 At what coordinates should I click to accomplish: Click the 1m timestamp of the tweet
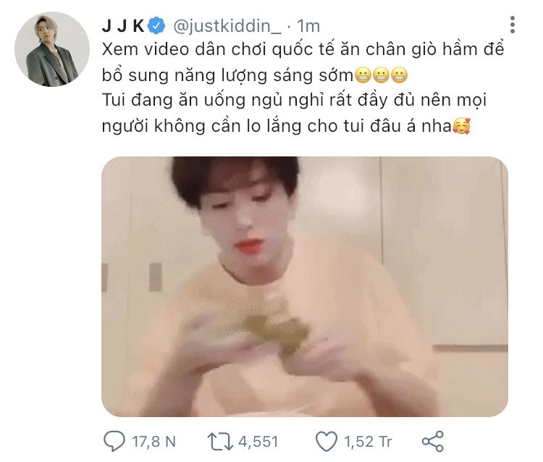coord(308,26)
